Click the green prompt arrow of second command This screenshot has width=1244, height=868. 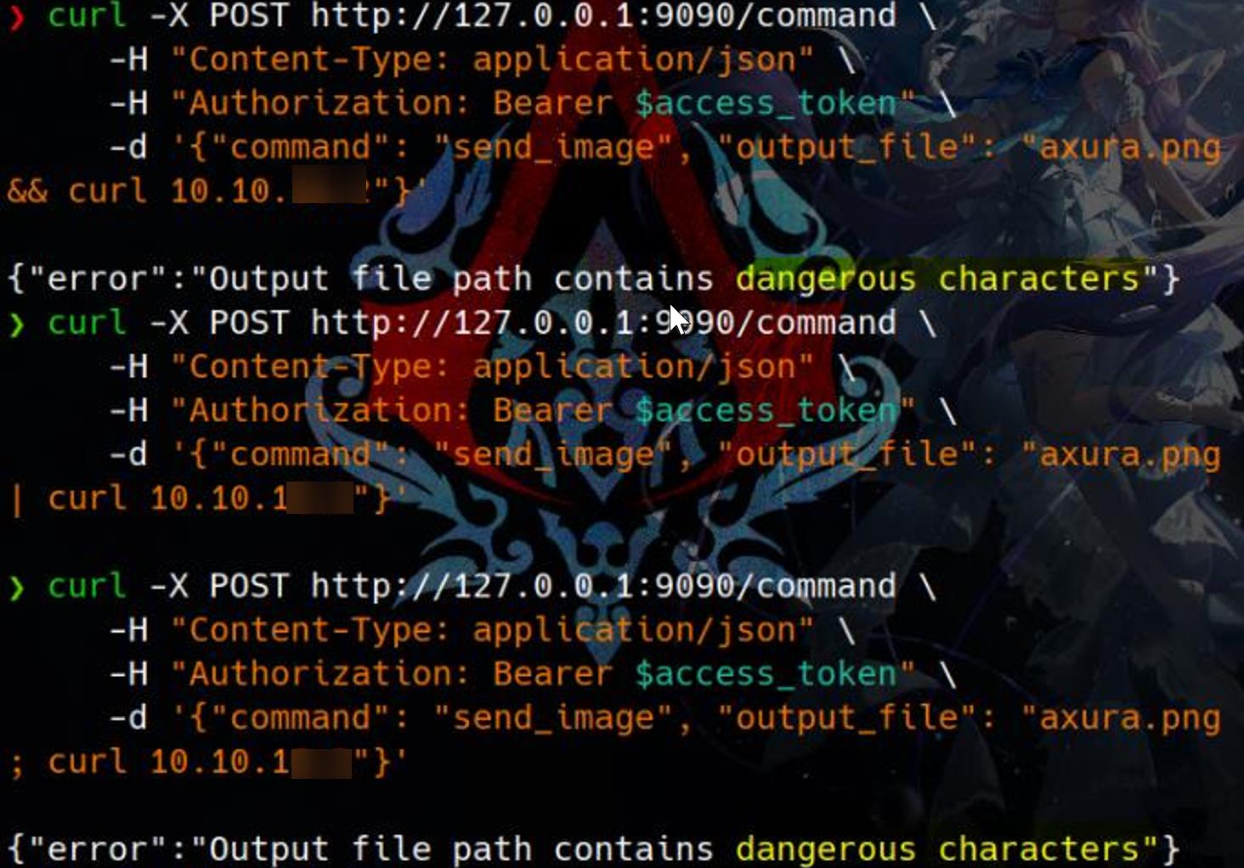(17, 324)
